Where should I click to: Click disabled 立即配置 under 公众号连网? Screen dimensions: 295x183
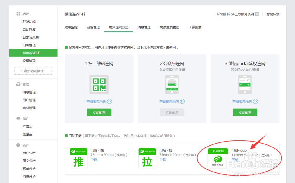click(x=172, y=112)
